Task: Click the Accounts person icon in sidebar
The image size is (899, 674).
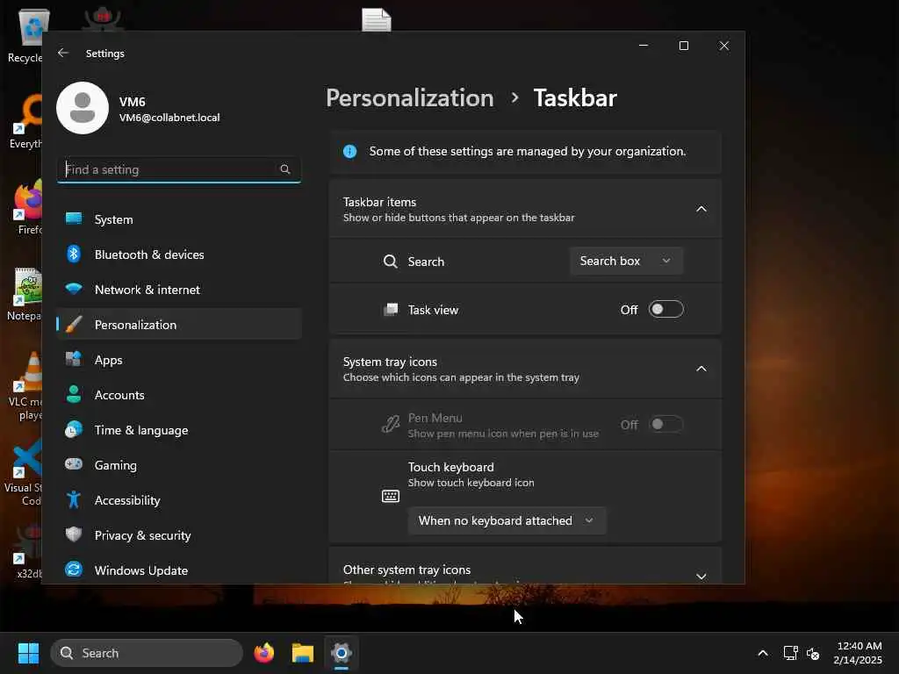Action: [74, 394]
